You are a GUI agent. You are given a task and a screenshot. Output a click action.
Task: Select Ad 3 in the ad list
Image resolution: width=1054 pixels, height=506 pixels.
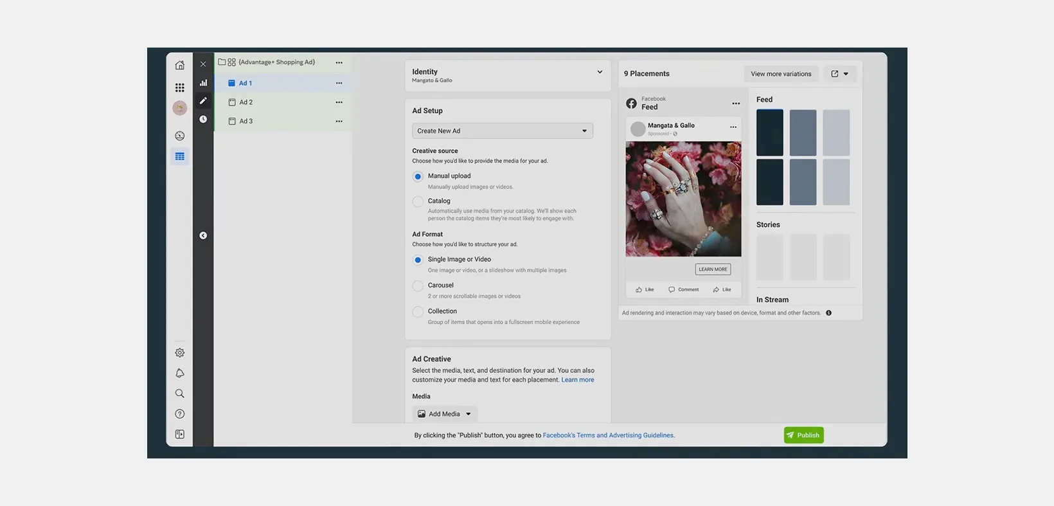(283, 121)
